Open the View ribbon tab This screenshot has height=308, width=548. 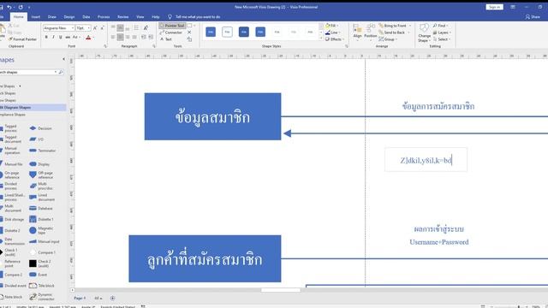tap(140, 17)
